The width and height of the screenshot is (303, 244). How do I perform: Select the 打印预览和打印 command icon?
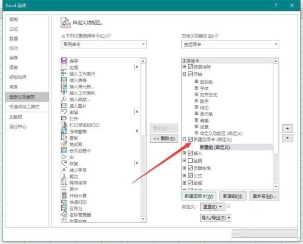pos(64,125)
